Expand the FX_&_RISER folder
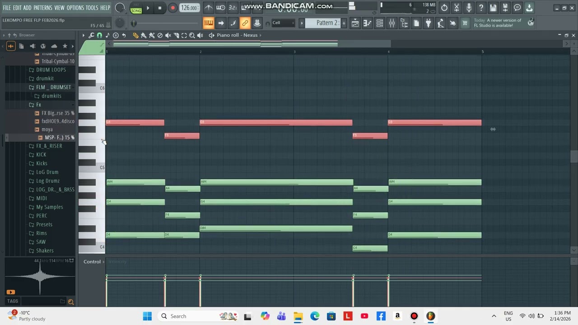The height and width of the screenshot is (325, 578). 46,146
